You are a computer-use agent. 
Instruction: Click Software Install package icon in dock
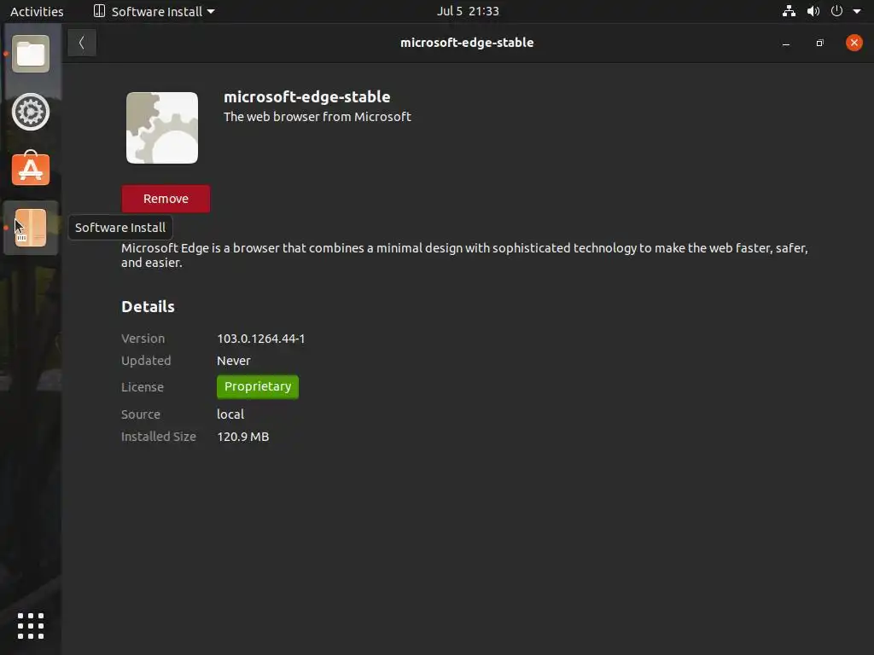pyautogui.click(x=31, y=228)
